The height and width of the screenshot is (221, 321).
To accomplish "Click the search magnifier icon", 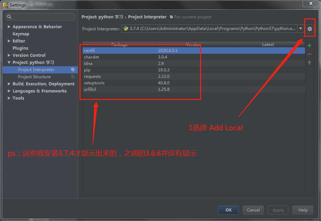I will point(9,17).
